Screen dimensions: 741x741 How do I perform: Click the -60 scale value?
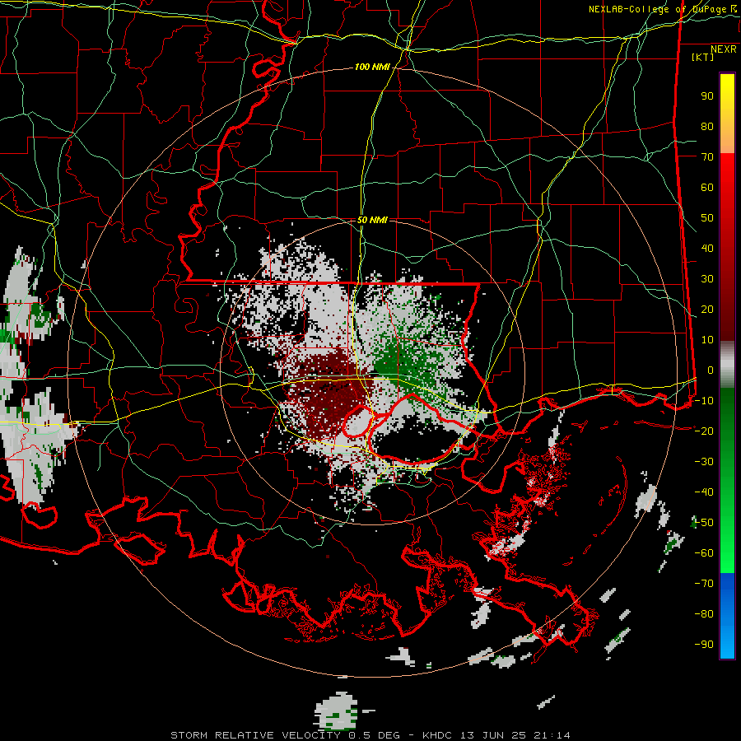point(704,553)
